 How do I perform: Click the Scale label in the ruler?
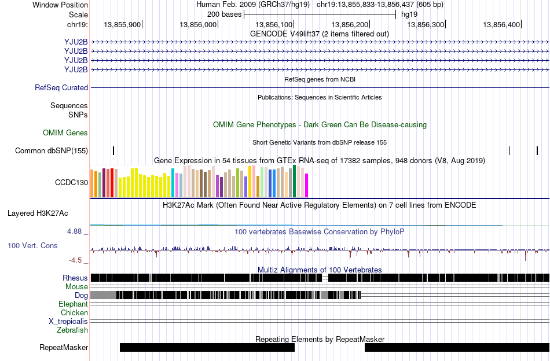(x=78, y=14)
